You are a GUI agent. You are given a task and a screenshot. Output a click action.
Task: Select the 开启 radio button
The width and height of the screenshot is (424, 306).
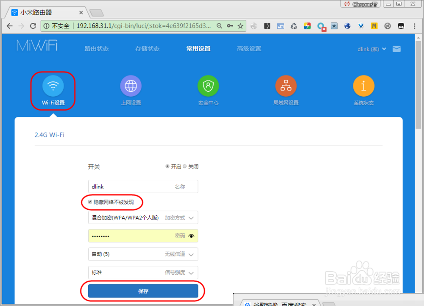pos(167,166)
